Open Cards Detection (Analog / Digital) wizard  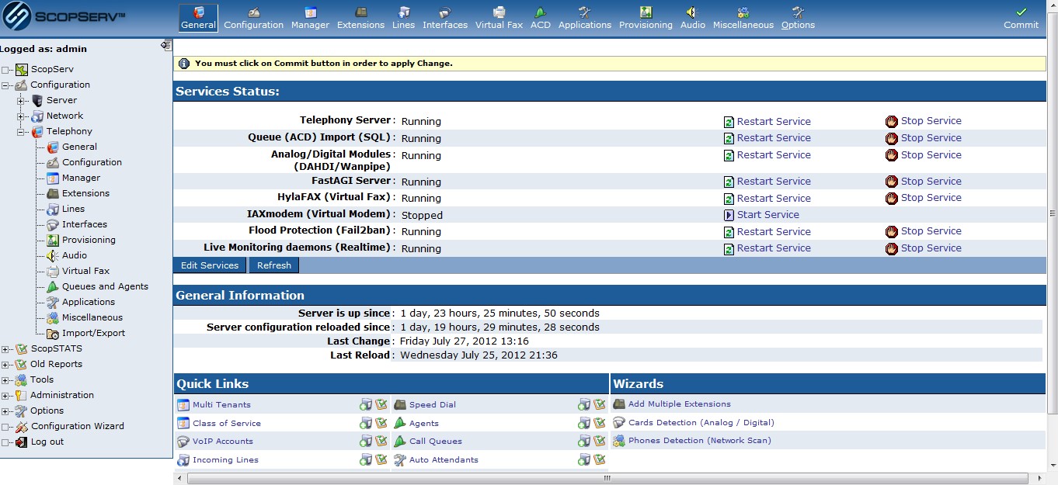701,422
